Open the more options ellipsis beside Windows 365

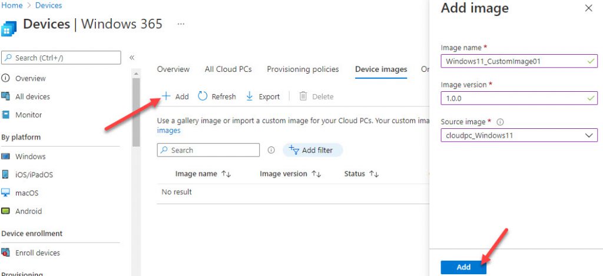(181, 24)
